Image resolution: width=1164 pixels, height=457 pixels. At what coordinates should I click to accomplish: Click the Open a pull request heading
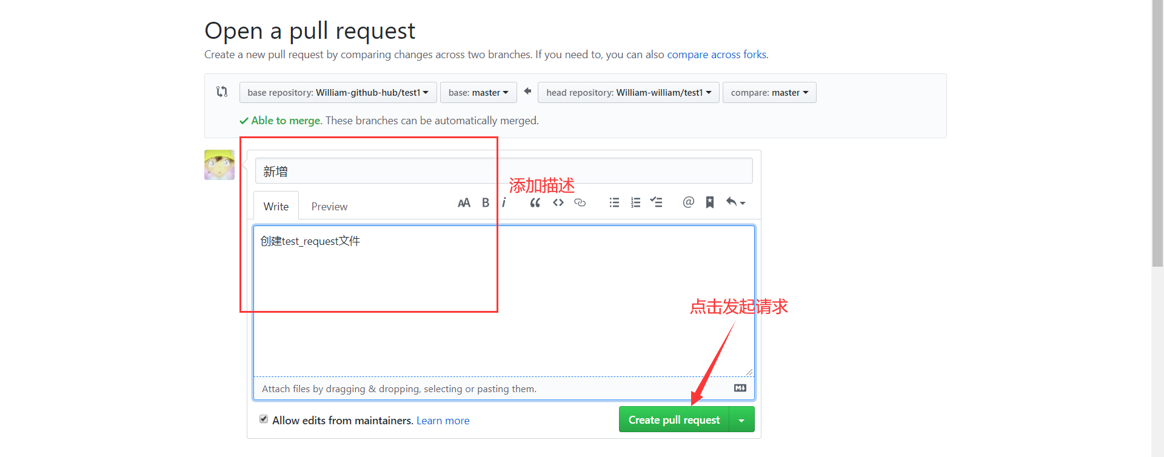310,31
